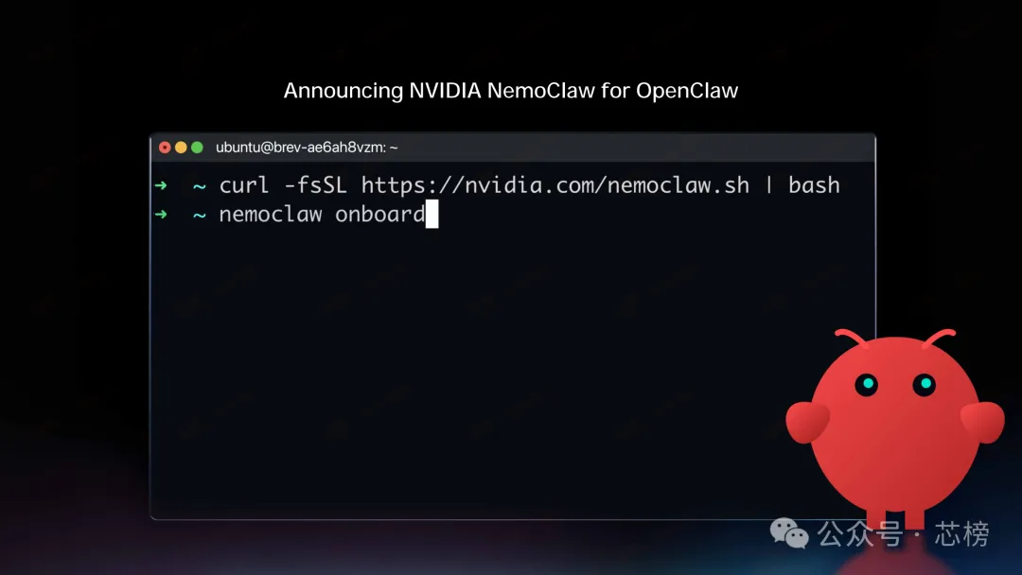Click the pipe character before bash
This screenshot has height=575, width=1022.
(x=769, y=185)
